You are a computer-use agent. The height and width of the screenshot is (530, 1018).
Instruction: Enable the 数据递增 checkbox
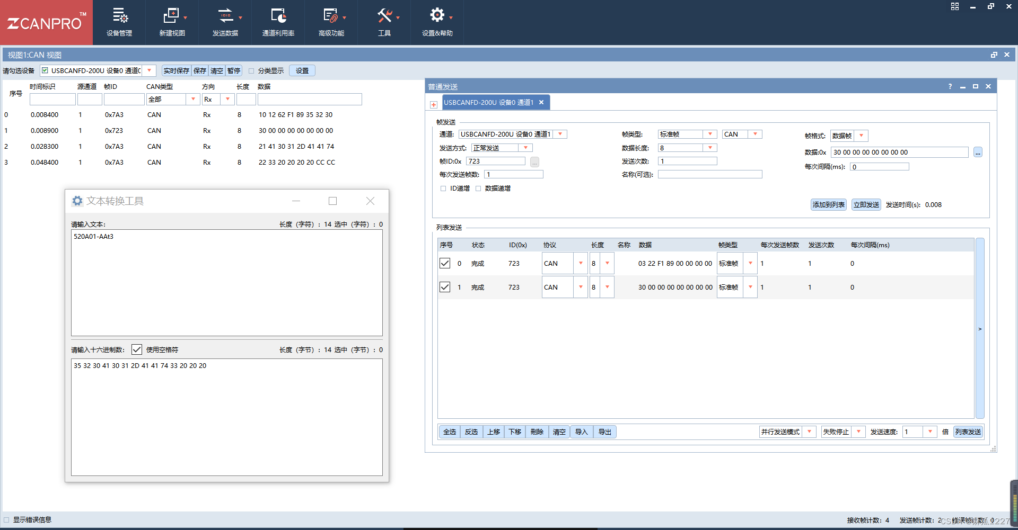[479, 188]
